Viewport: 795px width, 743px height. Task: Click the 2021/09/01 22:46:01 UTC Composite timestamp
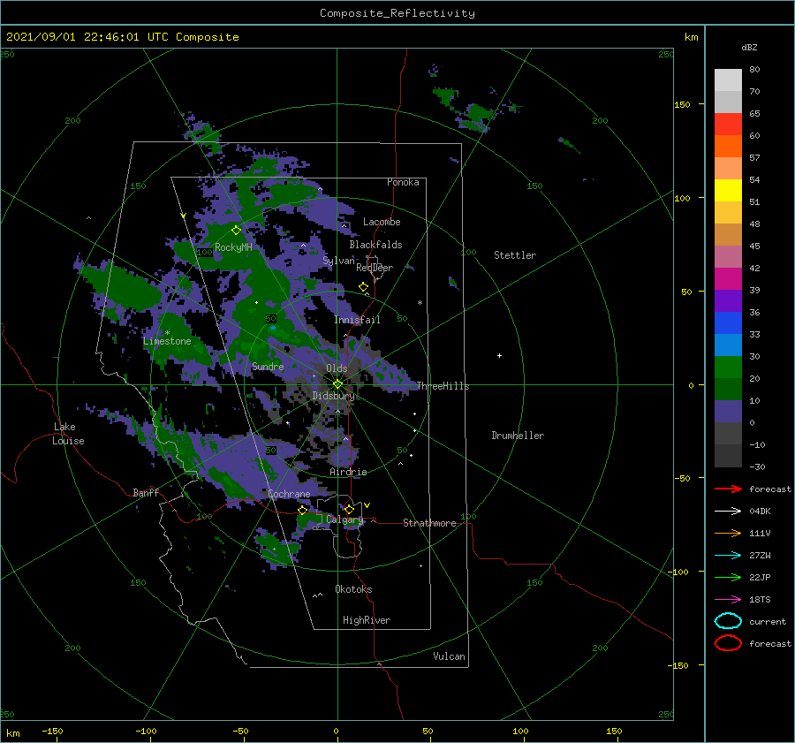pyautogui.click(x=122, y=37)
